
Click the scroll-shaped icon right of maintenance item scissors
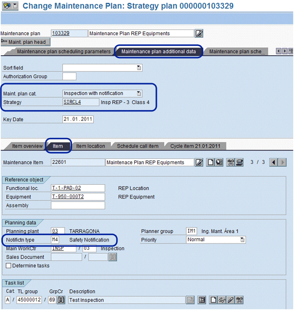point(239,162)
